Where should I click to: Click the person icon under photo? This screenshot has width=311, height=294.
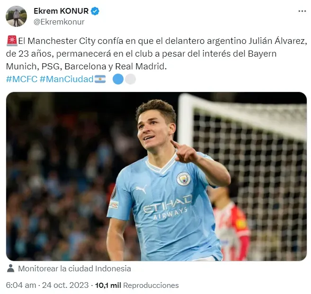(x=10, y=269)
